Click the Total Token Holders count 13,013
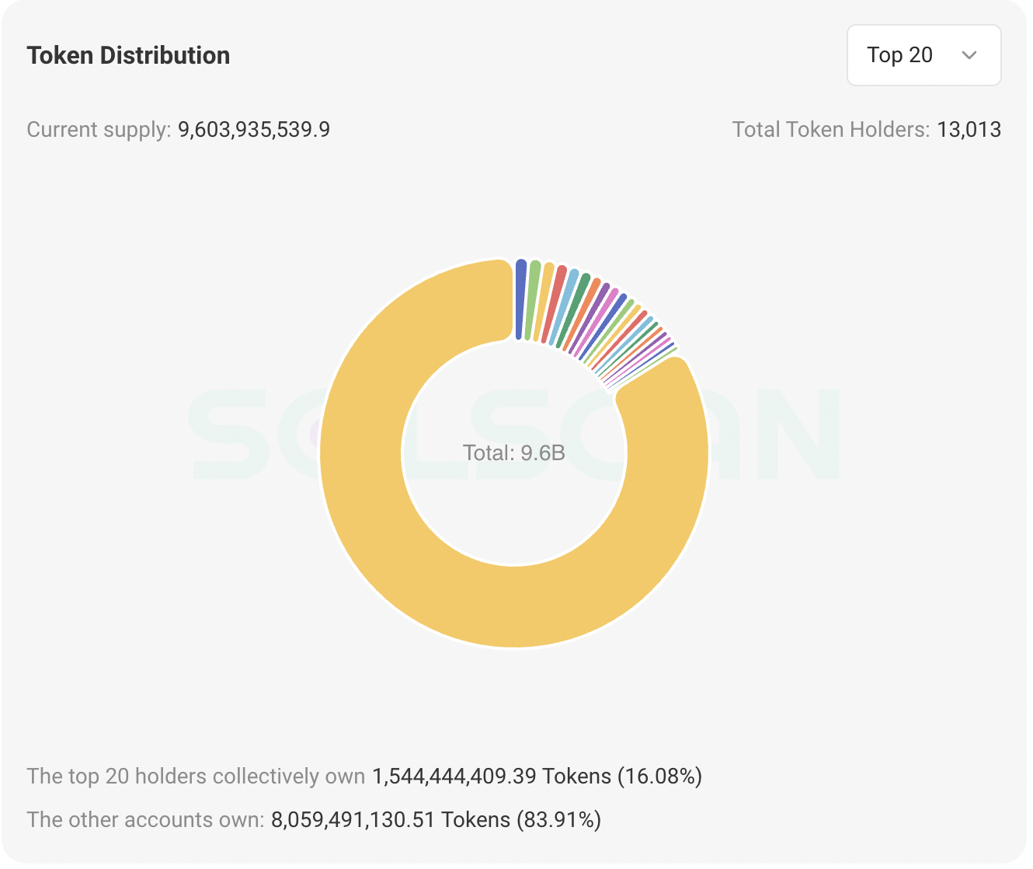The height and width of the screenshot is (869, 1033). click(x=969, y=129)
